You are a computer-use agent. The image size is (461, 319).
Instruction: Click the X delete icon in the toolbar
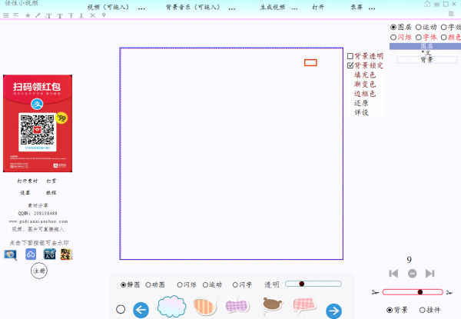(93, 15)
